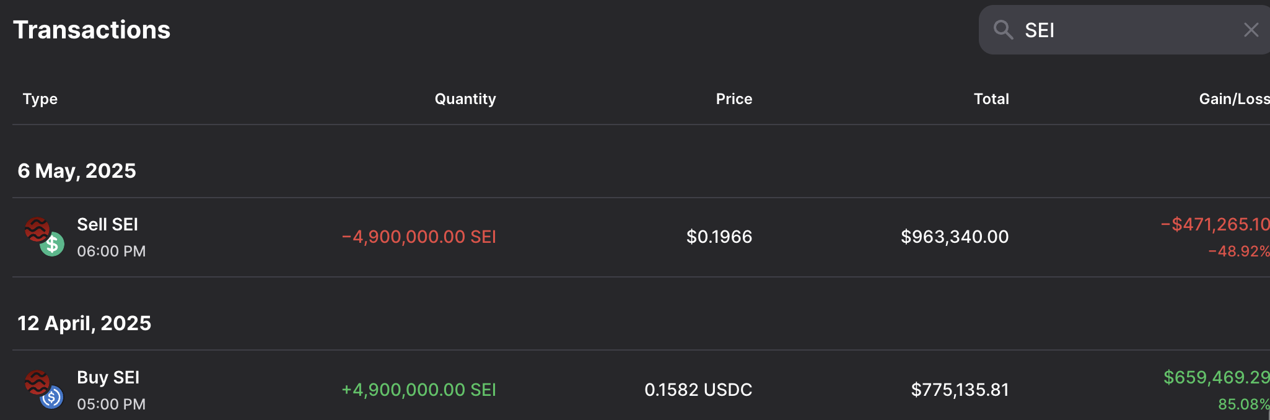Click the $963,340.00 total value
Viewport: 1270px width, 420px height.
(x=954, y=237)
